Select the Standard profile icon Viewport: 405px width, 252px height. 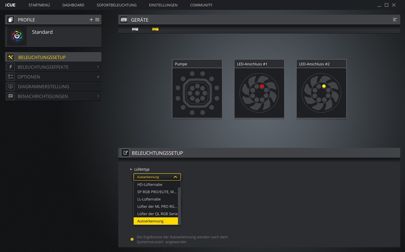(17, 36)
